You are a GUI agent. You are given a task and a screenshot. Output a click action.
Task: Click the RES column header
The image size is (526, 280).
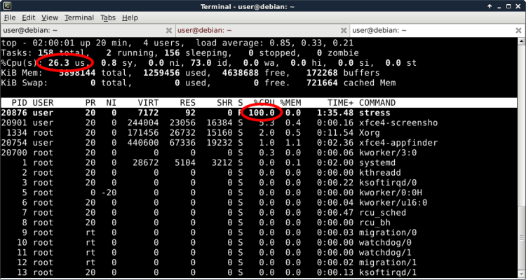click(187, 103)
